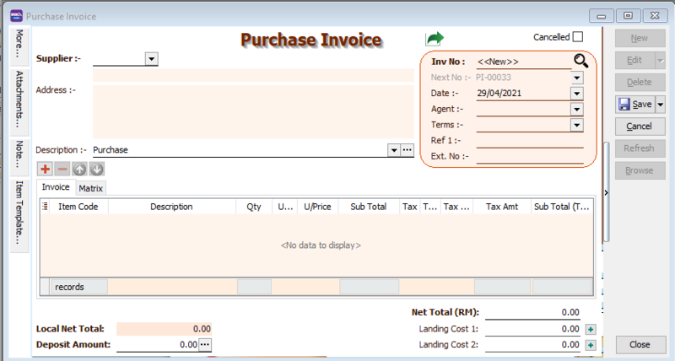Click the minus remove row icon
The height and width of the screenshot is (361, 675).
point(62,169)
